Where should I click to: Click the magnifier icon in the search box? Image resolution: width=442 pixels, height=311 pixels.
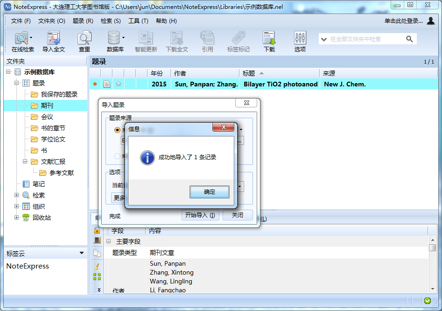pyautogui.click(x=409, y=39)
